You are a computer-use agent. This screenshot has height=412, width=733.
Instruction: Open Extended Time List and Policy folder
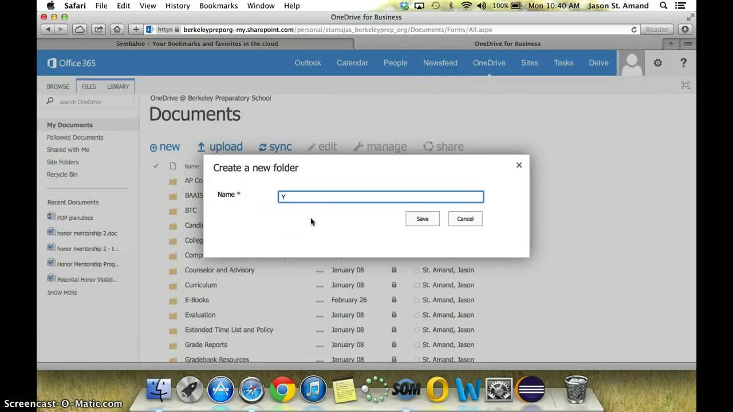[x=229, y=330]
